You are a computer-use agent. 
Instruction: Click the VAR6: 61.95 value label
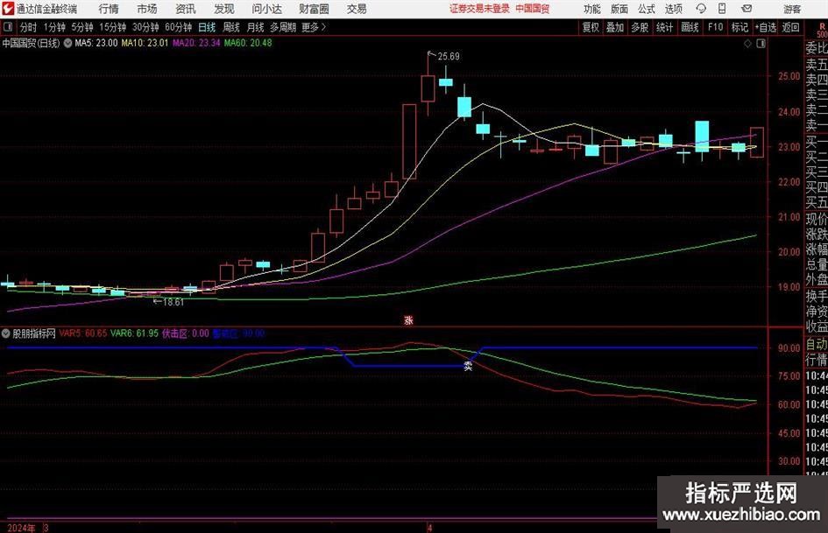[134, 333]
